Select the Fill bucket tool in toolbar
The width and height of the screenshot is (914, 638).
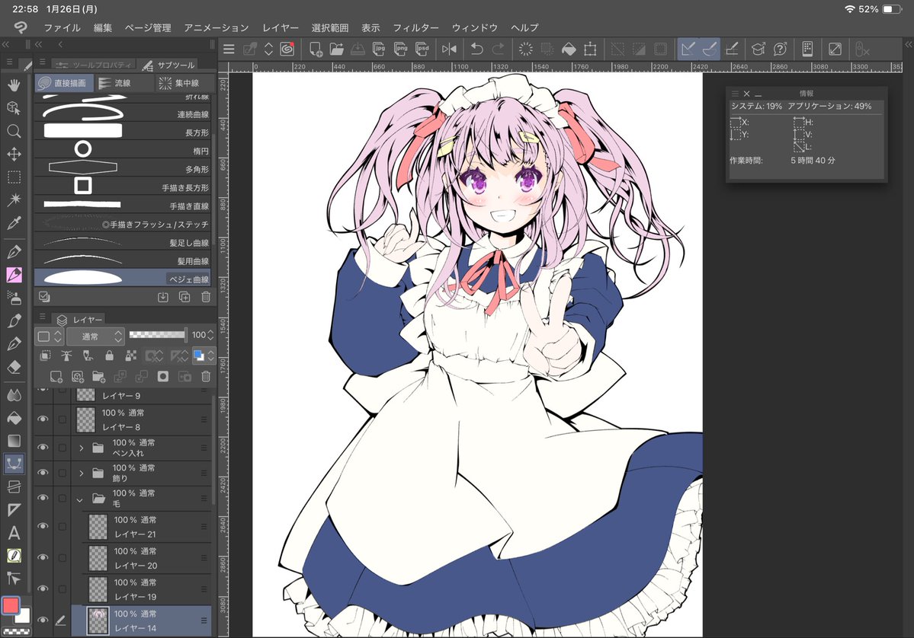click(14, 418)
